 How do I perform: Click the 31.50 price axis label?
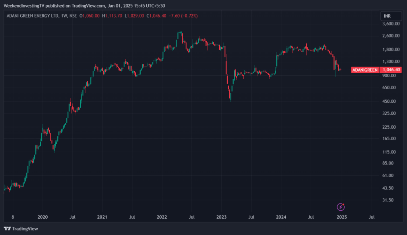tap(388, 200)
